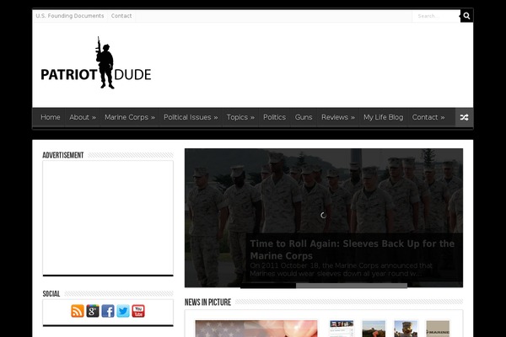Click the 'News in Picture' heading
This screenshot has width=506, height=337.
207,302
